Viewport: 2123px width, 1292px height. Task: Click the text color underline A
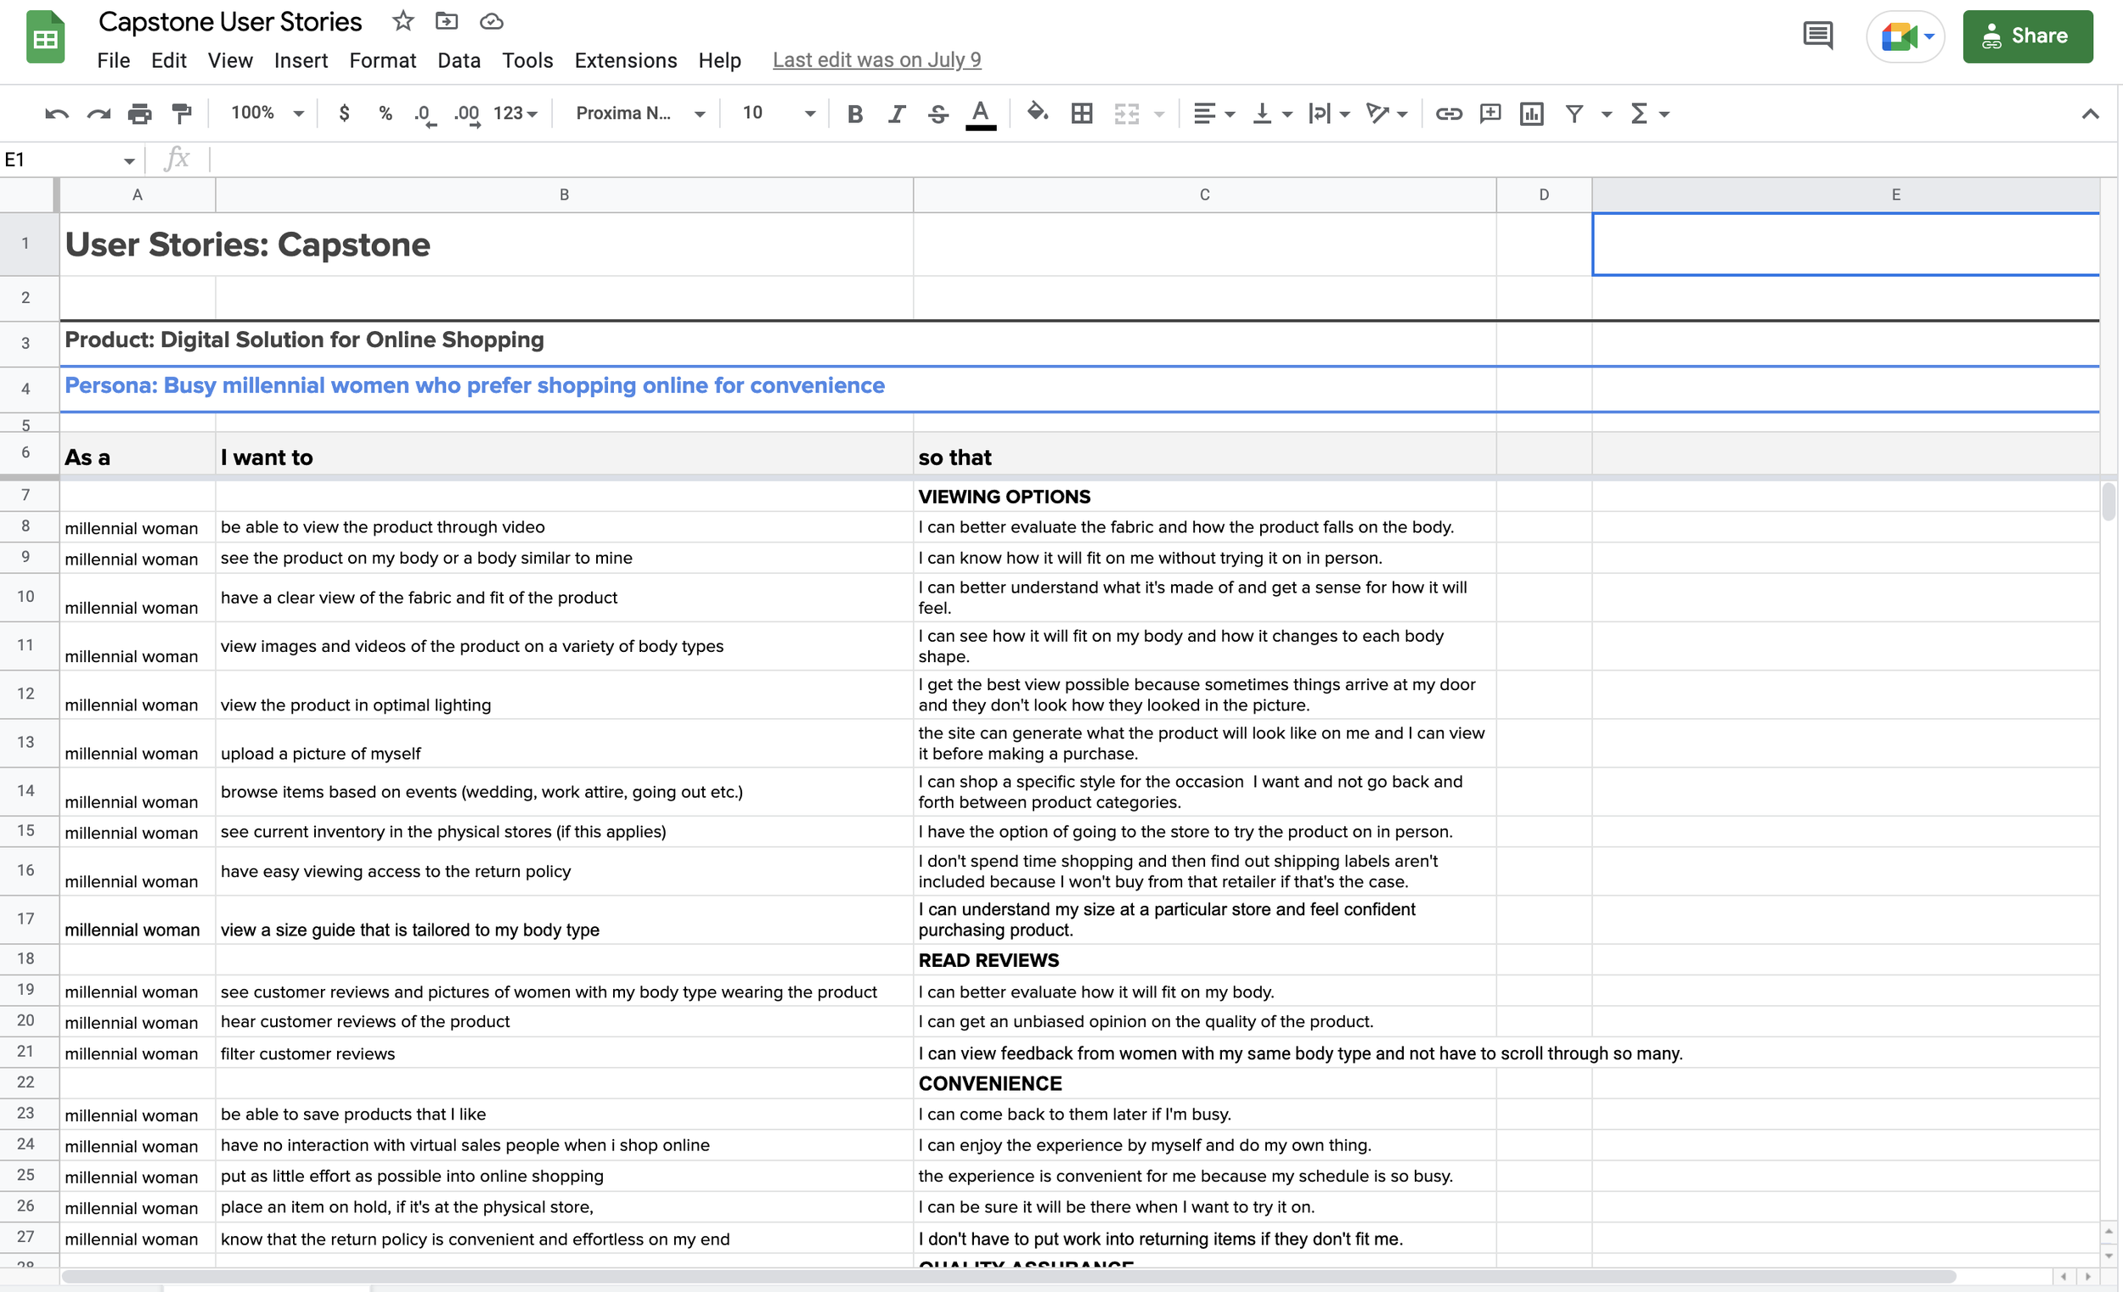[980, 113]
